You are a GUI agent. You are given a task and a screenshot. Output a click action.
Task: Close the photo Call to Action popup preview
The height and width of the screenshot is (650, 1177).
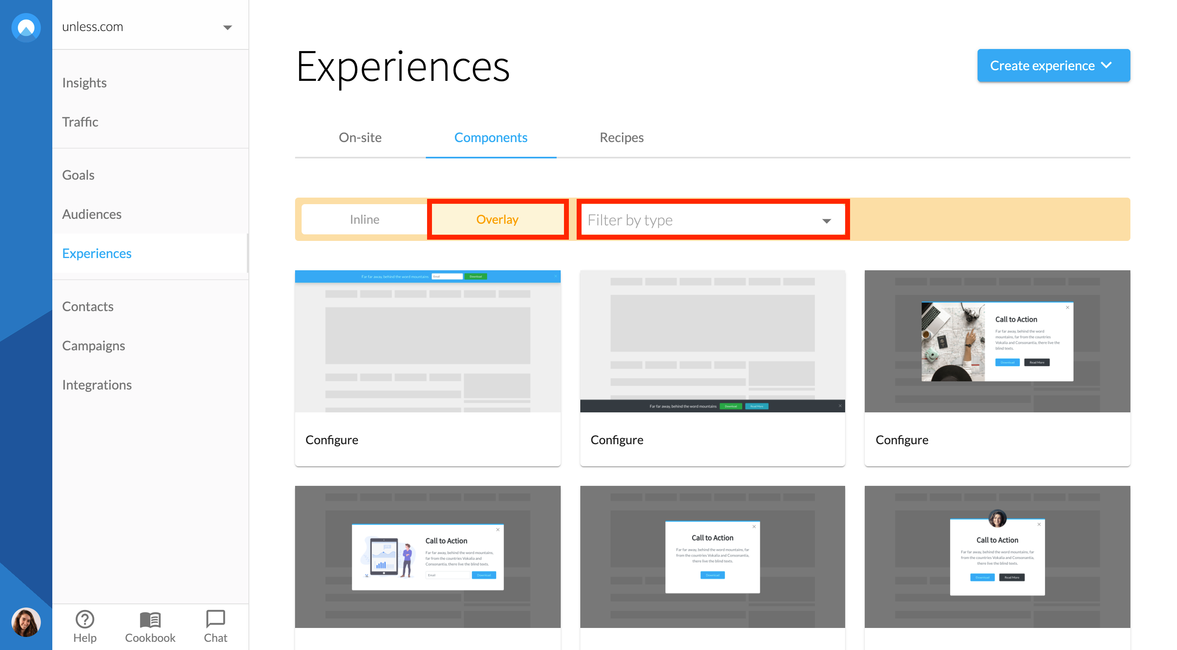[x=1067, y=308]
